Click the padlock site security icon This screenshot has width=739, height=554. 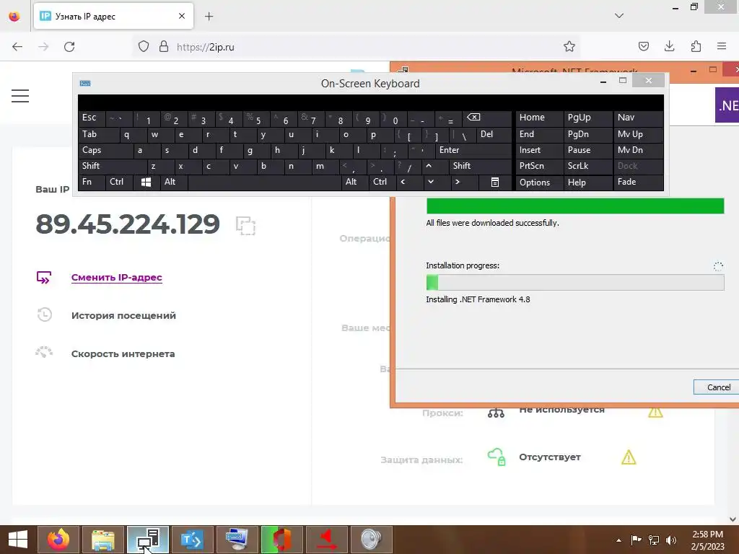pos(164,46)
